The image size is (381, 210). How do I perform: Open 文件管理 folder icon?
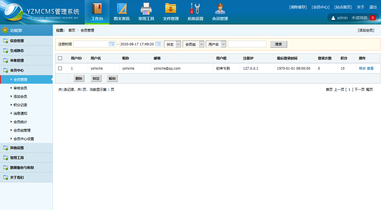(x=171, y=9)
